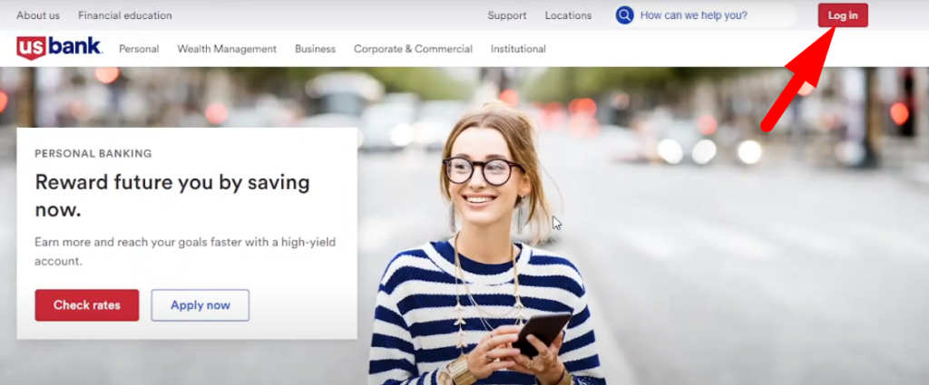Expand the Wealth Management menu
Image resolution: width=929 pixels, height=385 pixels.
tap(227, 49)
